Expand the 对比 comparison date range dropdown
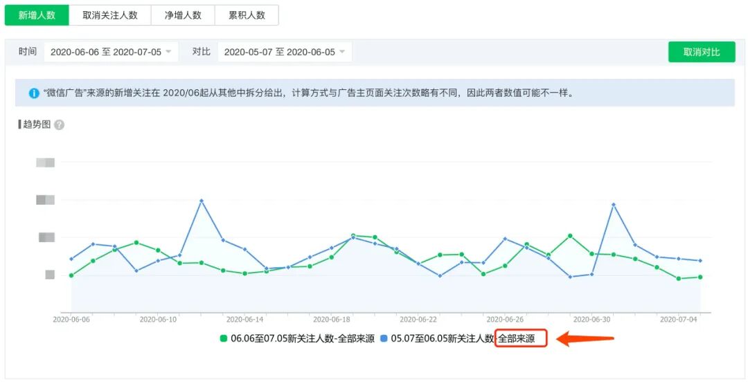 click(x=285, y=52)
